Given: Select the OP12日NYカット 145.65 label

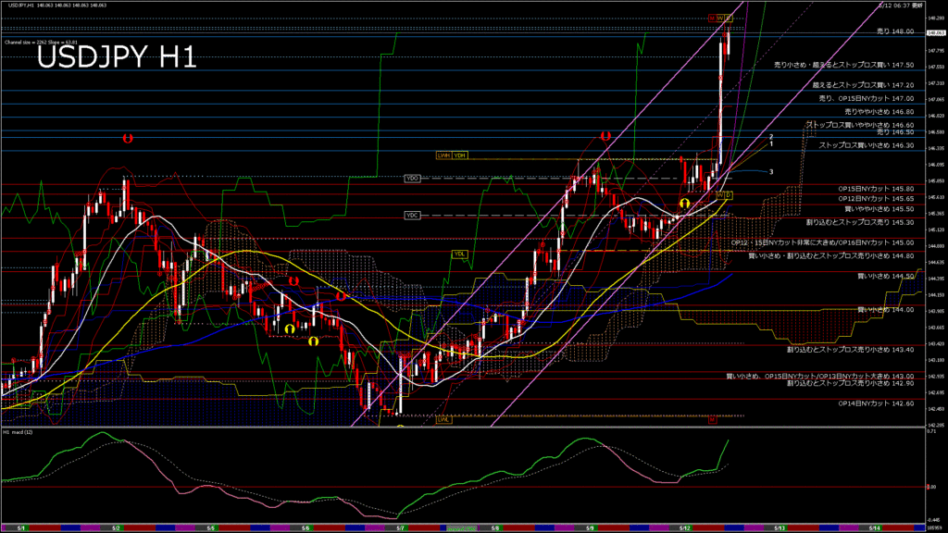Looking at the screenshot, I should (876, 199).
